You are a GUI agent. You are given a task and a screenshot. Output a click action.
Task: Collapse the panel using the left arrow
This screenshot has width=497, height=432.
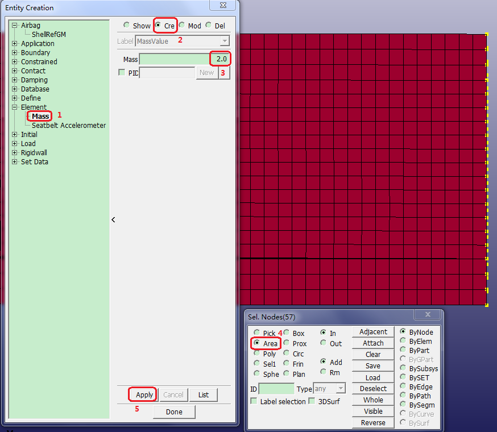click(113, 219)
